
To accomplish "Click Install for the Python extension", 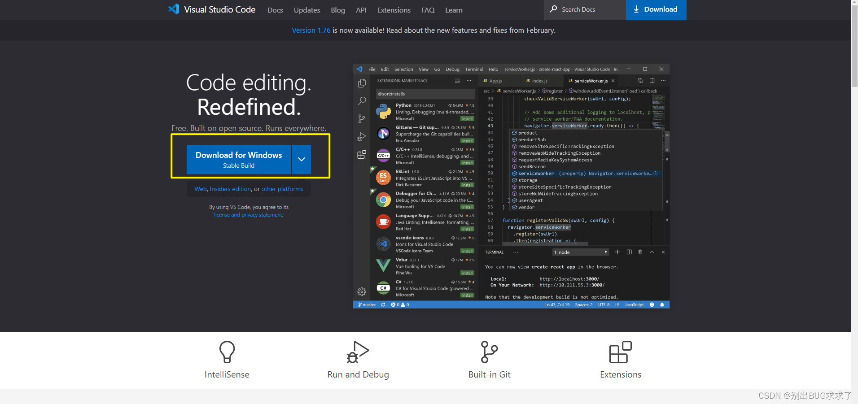I will (467, 119).
